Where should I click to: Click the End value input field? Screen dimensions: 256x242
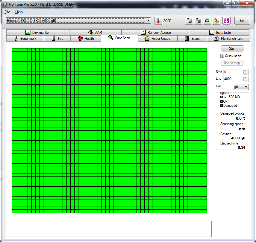(233, 79)
